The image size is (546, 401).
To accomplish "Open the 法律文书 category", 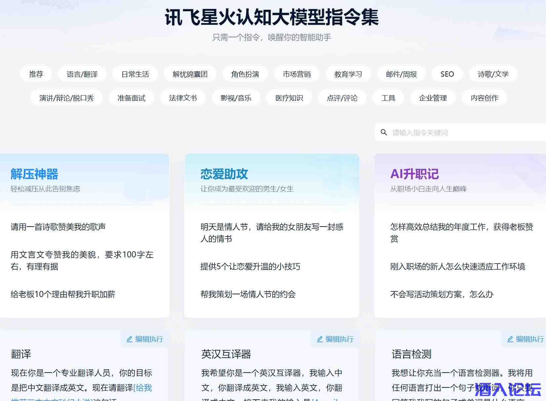I will [x=183, y=98].
